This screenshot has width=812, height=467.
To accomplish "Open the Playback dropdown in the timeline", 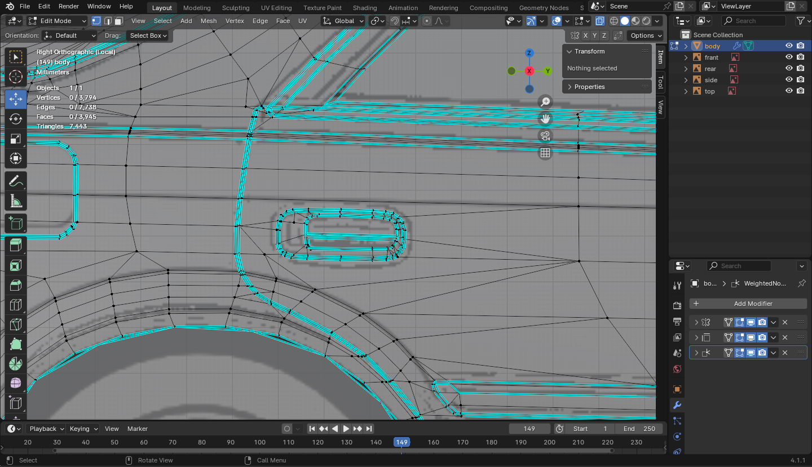I will 46,429.
